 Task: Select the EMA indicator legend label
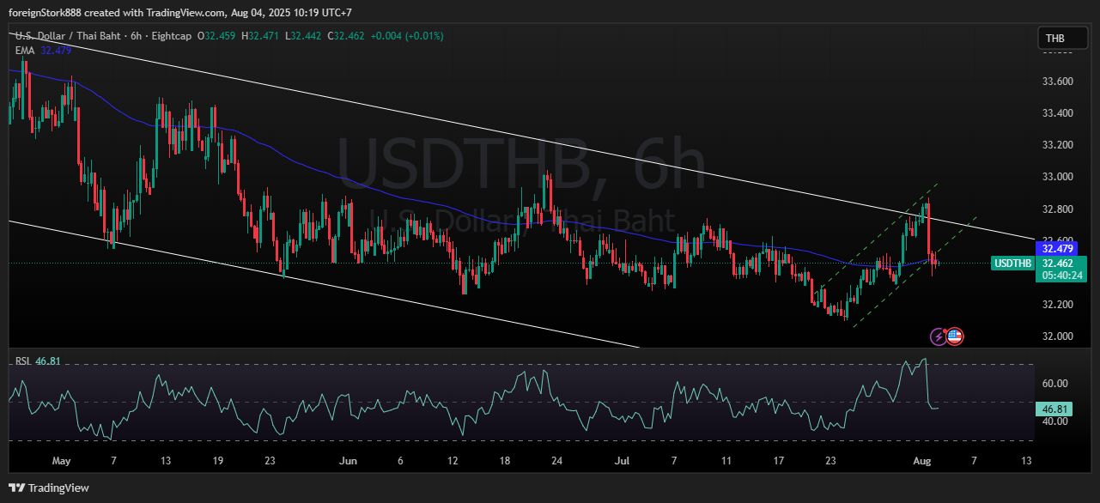pos(24,51)
